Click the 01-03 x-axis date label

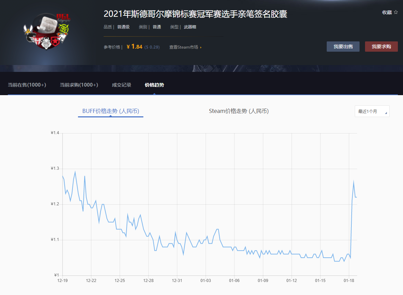tap(206, 281)
